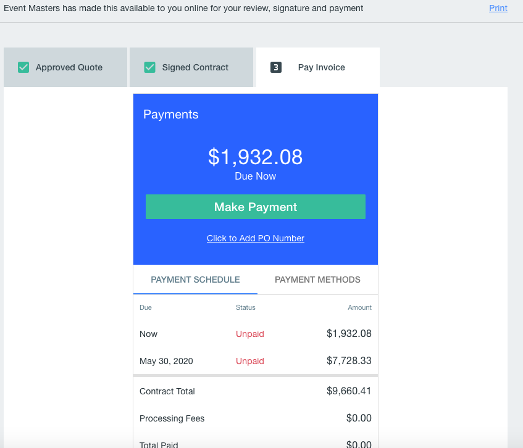Click the Status column header

(246, 307)
